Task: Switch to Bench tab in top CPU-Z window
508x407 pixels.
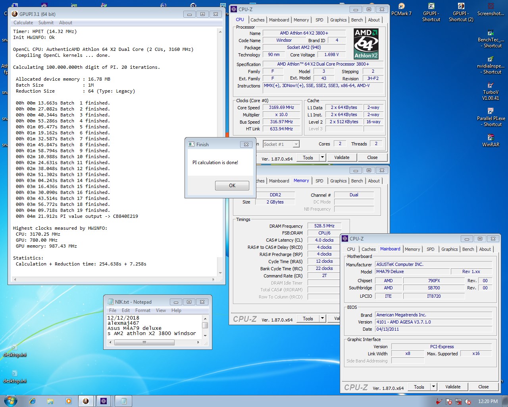Action: click(357, 20)
